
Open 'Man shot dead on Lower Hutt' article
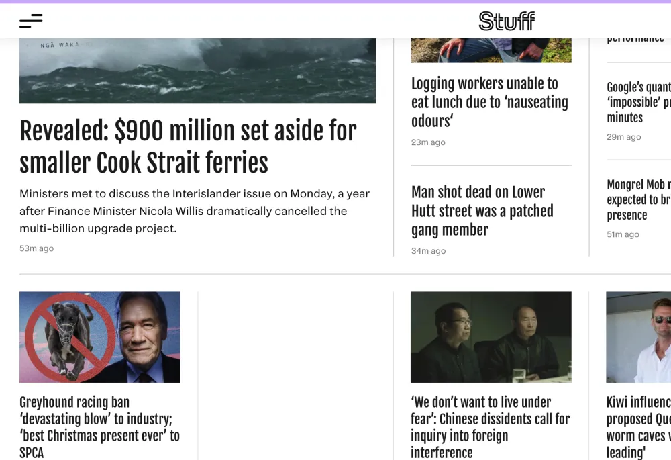coord(482,211)
